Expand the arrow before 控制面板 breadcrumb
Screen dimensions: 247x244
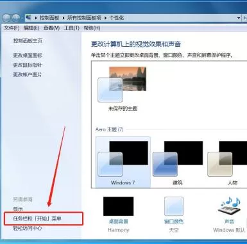point(36,18)
